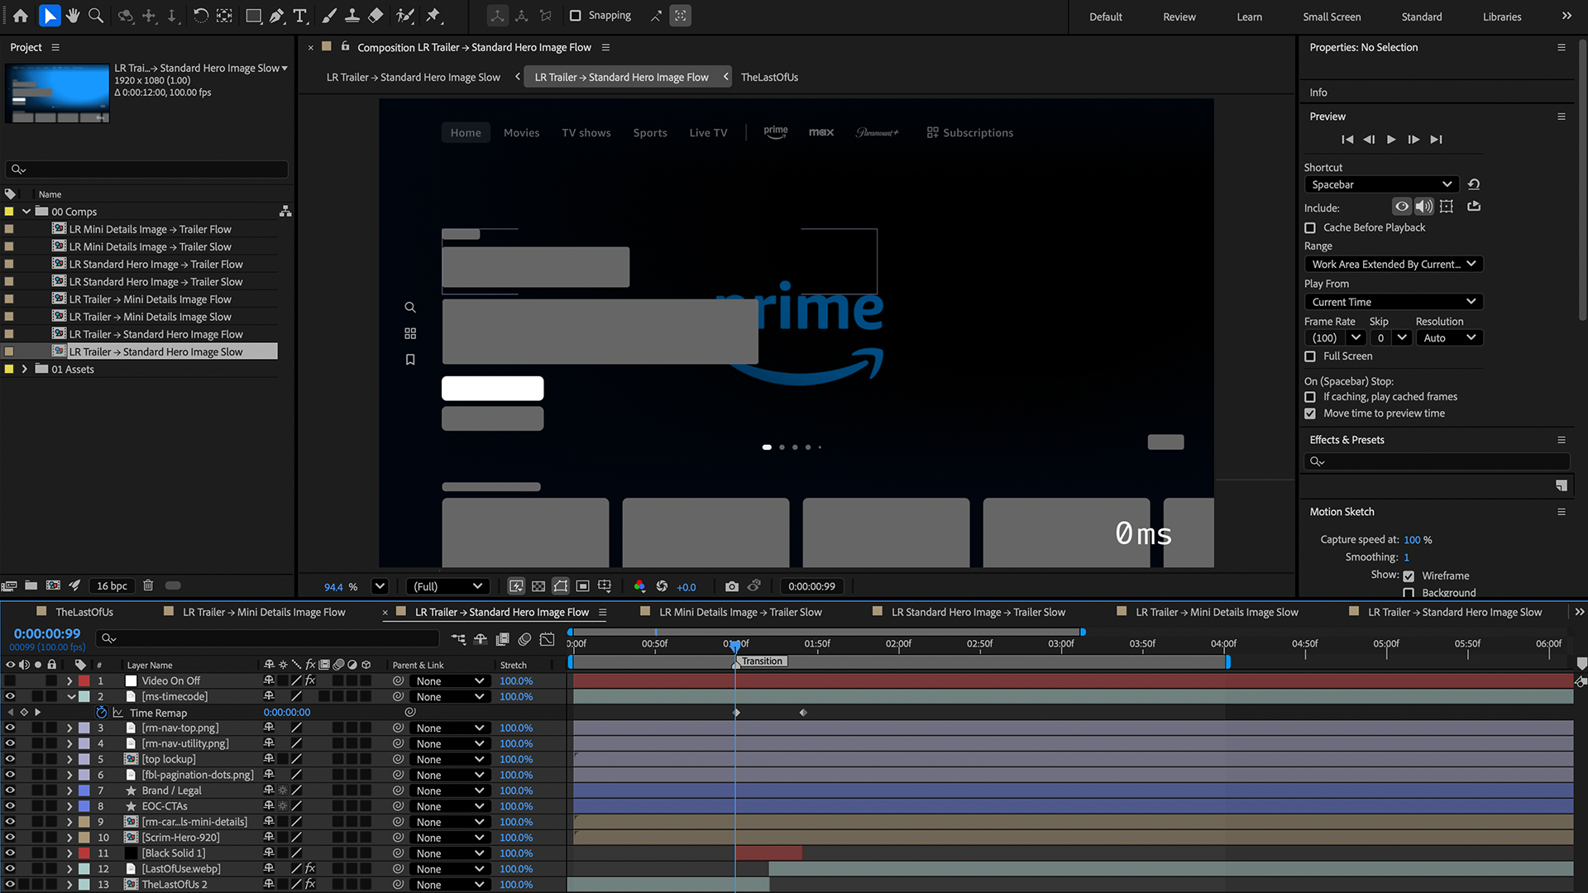Enable the Full Screen checkbox
The height and width of the screenshot is (893, 1588).
[x=1310, y=356]
